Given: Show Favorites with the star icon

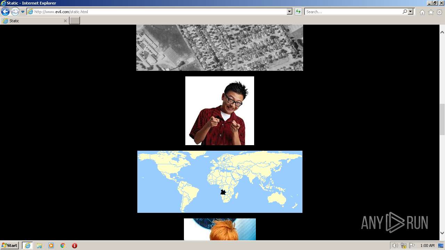Looking at the screenshot, I should pyautogui.click(x=431, y=12).
